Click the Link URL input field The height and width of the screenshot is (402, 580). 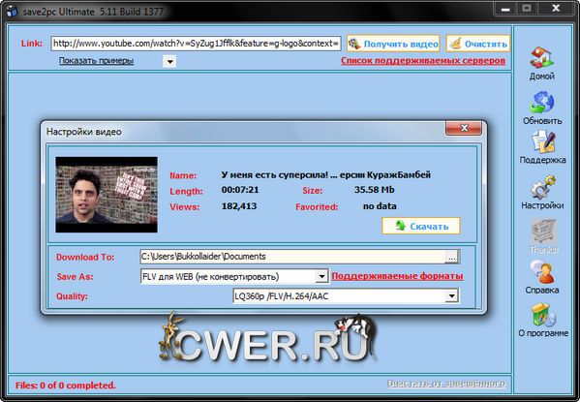pyautogui.click(x=196, y=44)
